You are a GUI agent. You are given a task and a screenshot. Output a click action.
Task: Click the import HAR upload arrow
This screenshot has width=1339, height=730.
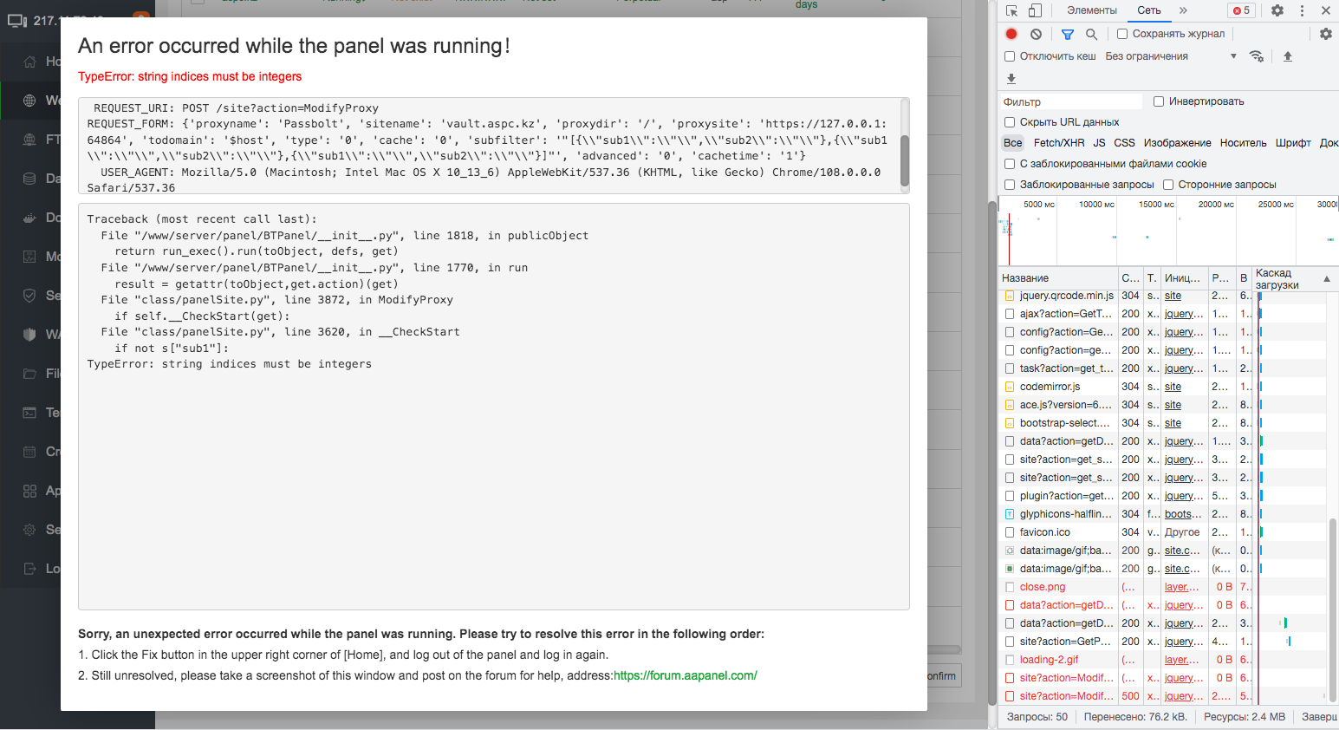pos(1288,56)
